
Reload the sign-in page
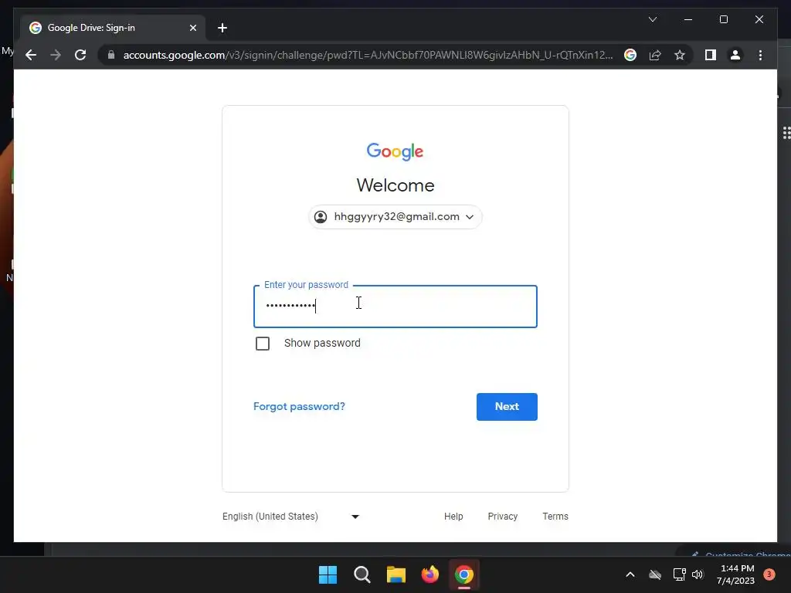[80, 55]
